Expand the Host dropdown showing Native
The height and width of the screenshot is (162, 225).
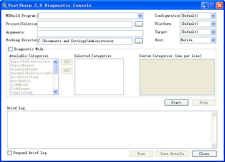[213, 40]
